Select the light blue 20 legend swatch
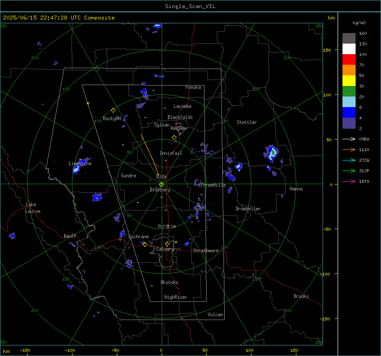 (349, 102)
